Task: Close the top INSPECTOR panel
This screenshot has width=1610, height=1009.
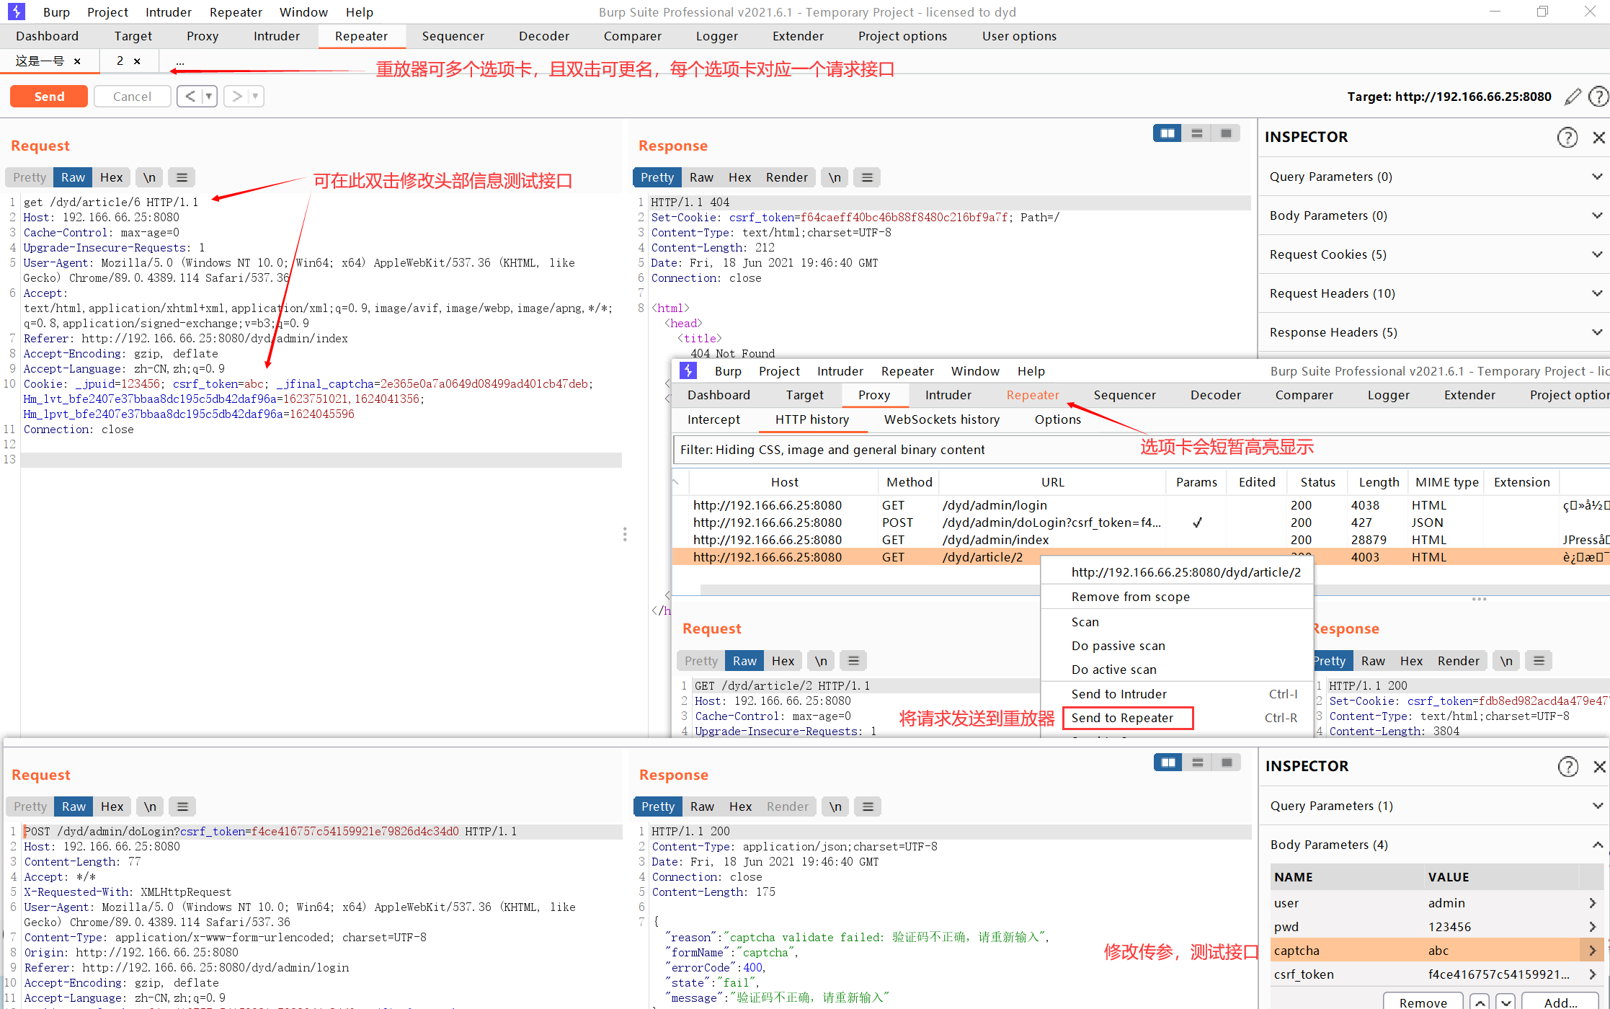Action: coord(1598,137)
